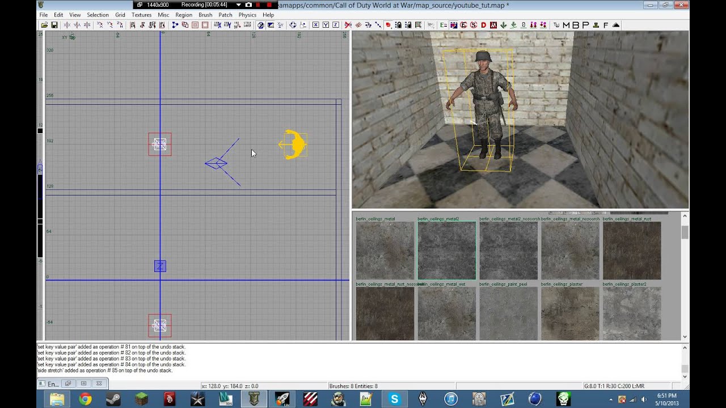Select the berlin_ceilings_metal_rust texture

pos(632,250)
